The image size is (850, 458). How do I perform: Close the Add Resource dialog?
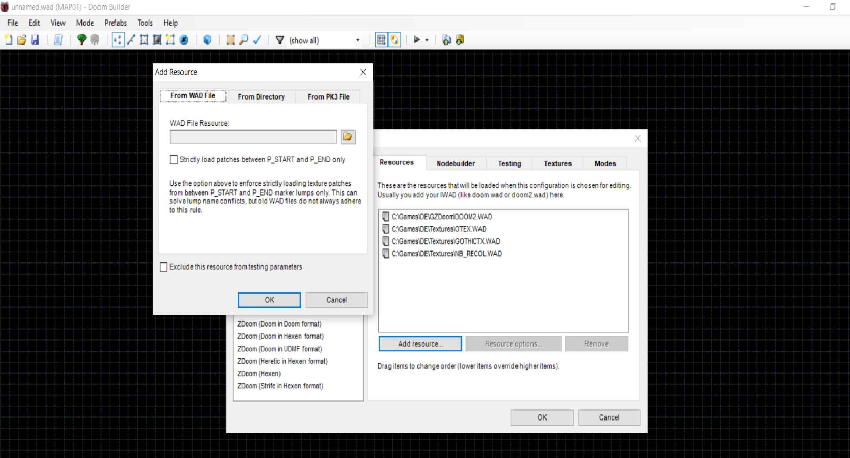[363, 72]
